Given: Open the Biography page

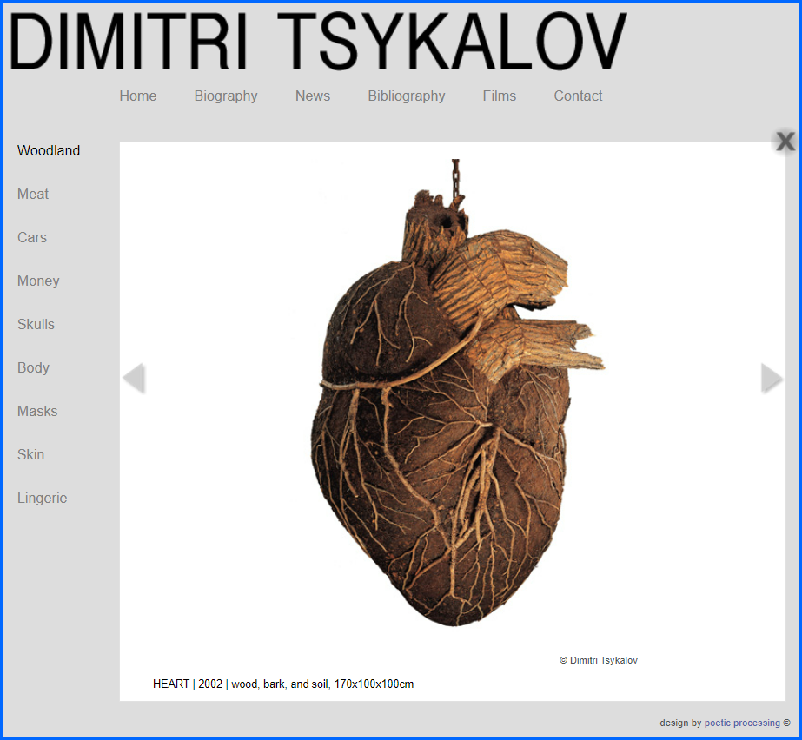Looking at the screenshot, I should tap(226, 96).
